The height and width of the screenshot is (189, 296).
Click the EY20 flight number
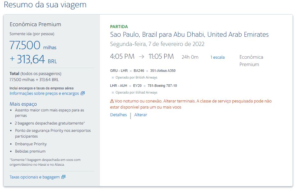tap(137, 86)
